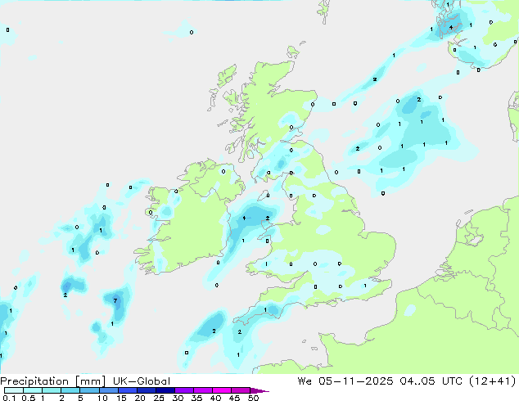Click the 0.1–0.5 mm palest legend swatch
Image resolution: width=519 pixels, height=401 pixels.
[x=14, y=390]
